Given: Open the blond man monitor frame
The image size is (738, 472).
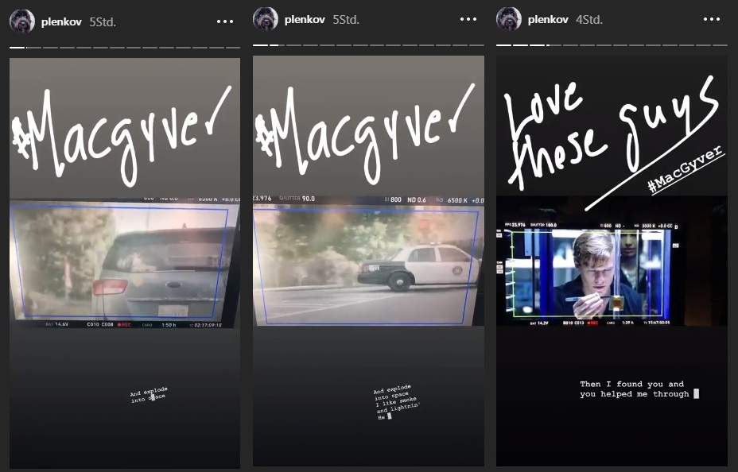Looking at the screenshot, I should click(x=591, y=273).
